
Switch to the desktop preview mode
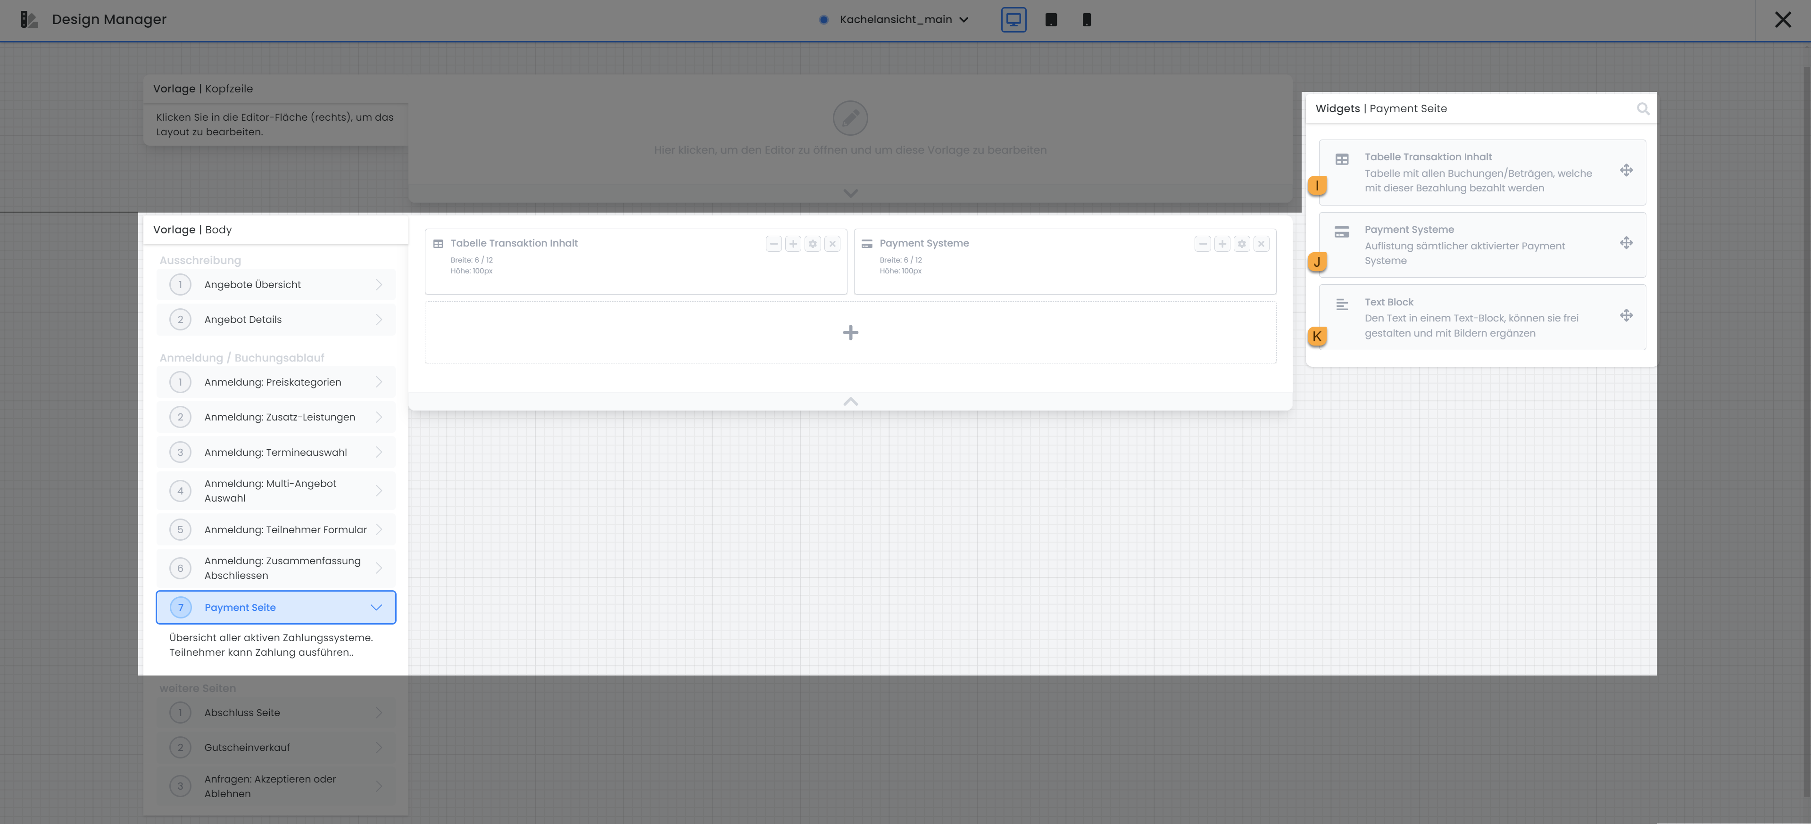coord(1013,20)
